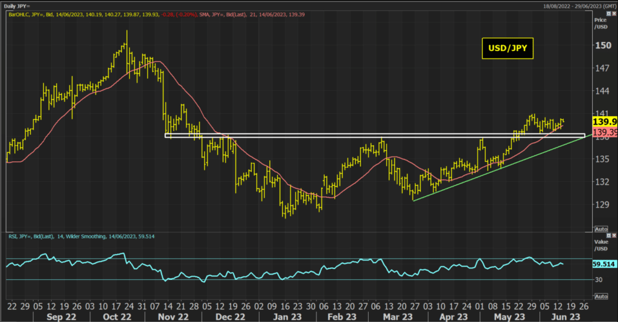Select the SMA JPY= Bid(Last) 21 legend entry
Image resolution: width=618 pixels, height=322 pixels.
252,14
